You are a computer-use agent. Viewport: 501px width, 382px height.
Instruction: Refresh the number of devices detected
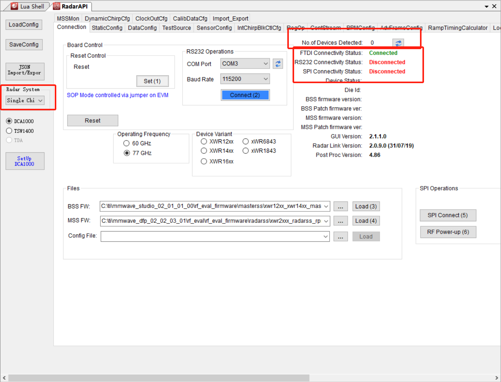click(x=398, y=43)
